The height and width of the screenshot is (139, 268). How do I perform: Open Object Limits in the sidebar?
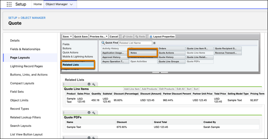coord(19,100)
